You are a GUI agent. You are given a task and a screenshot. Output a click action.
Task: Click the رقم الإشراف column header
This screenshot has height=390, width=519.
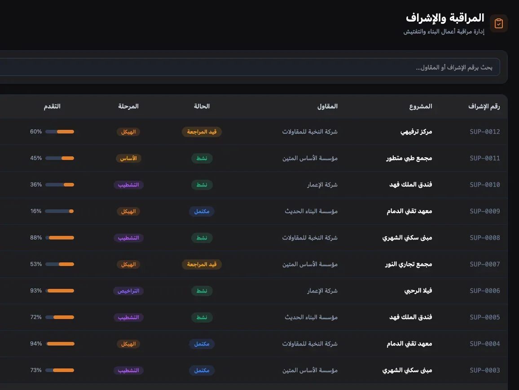coord(484,106)
